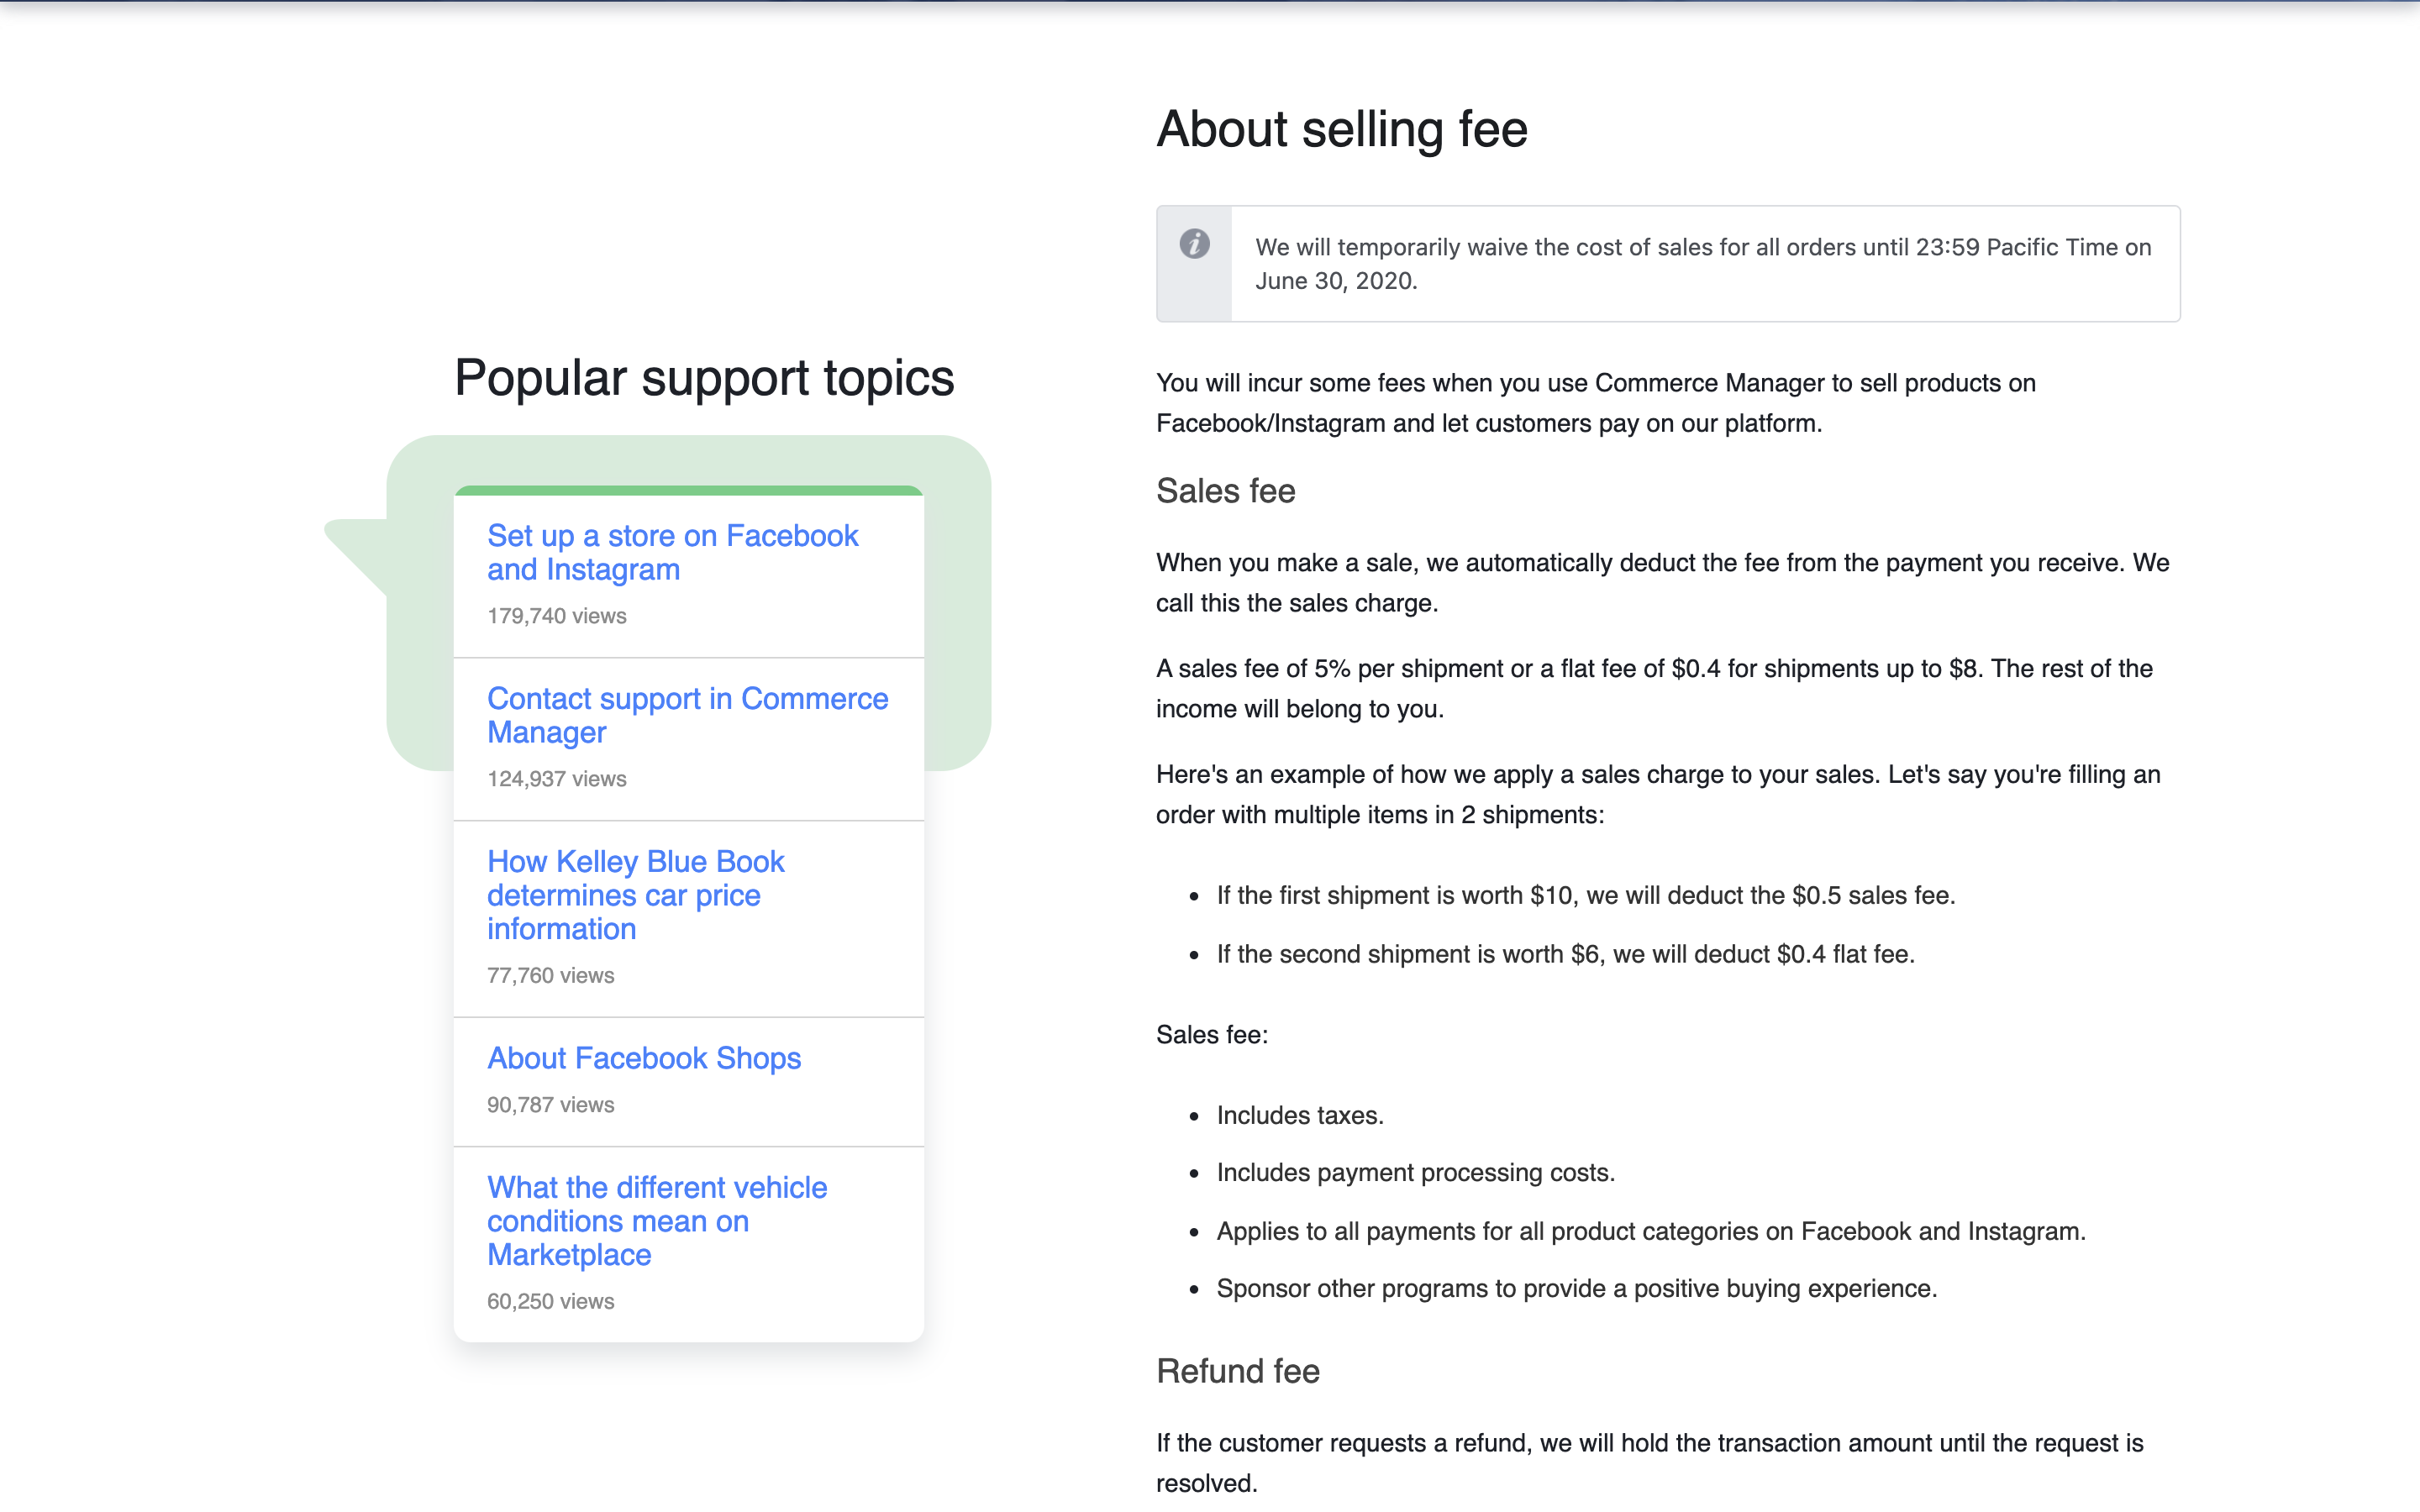Click the 'Sponsor other programs' bullet
This screenshot has width=2420, height=1512.
click(1577, 1289)
